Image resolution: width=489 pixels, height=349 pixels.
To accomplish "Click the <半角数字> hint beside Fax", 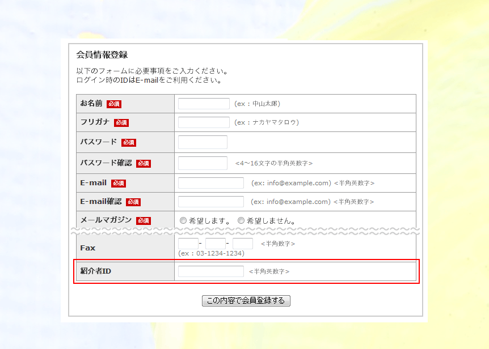I will tap(278, 244).
